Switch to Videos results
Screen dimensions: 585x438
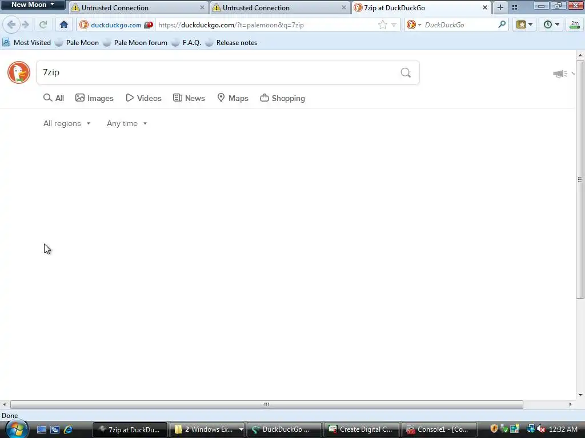coord(143,98)
